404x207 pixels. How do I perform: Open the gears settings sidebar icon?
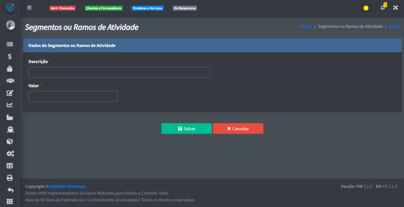10,154
